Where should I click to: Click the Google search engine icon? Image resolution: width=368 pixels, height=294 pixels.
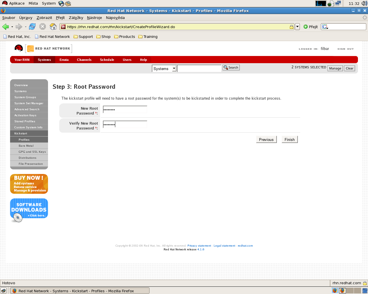[325, 27]
